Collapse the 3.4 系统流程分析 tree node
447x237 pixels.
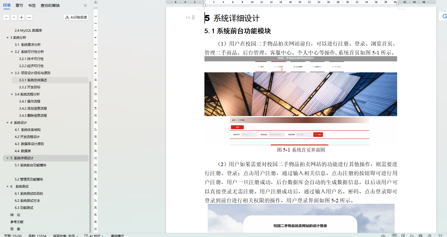coord(12,94)
